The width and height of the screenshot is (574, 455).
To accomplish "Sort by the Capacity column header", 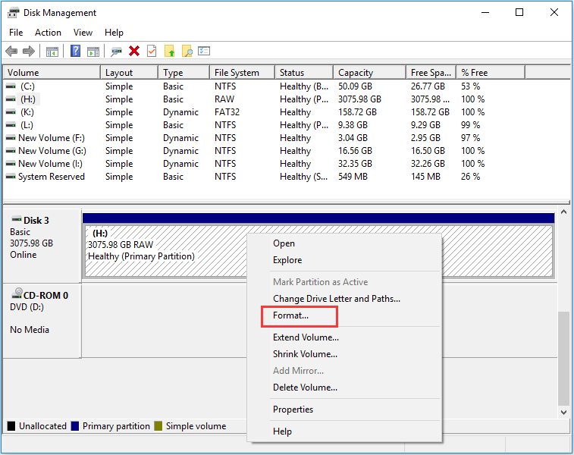I will click(x=356, y=73).
